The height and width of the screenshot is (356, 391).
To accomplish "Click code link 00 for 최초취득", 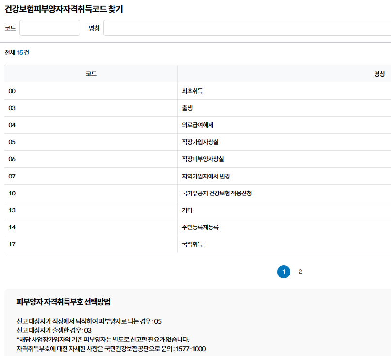I will click(11, 91).
